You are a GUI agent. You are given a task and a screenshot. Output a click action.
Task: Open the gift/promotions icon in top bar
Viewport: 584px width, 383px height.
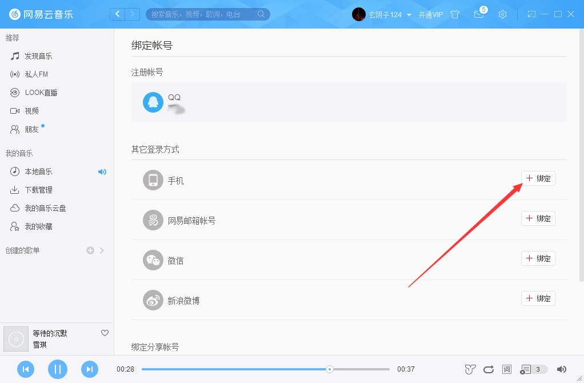[x=455, y=14]
